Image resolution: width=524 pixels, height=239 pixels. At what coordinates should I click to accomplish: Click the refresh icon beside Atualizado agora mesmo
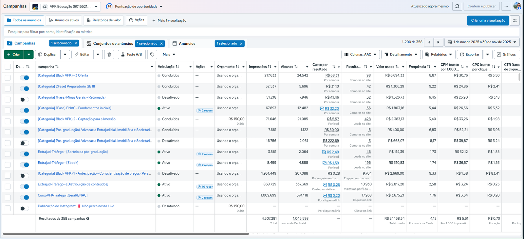[x=457, y=6]
